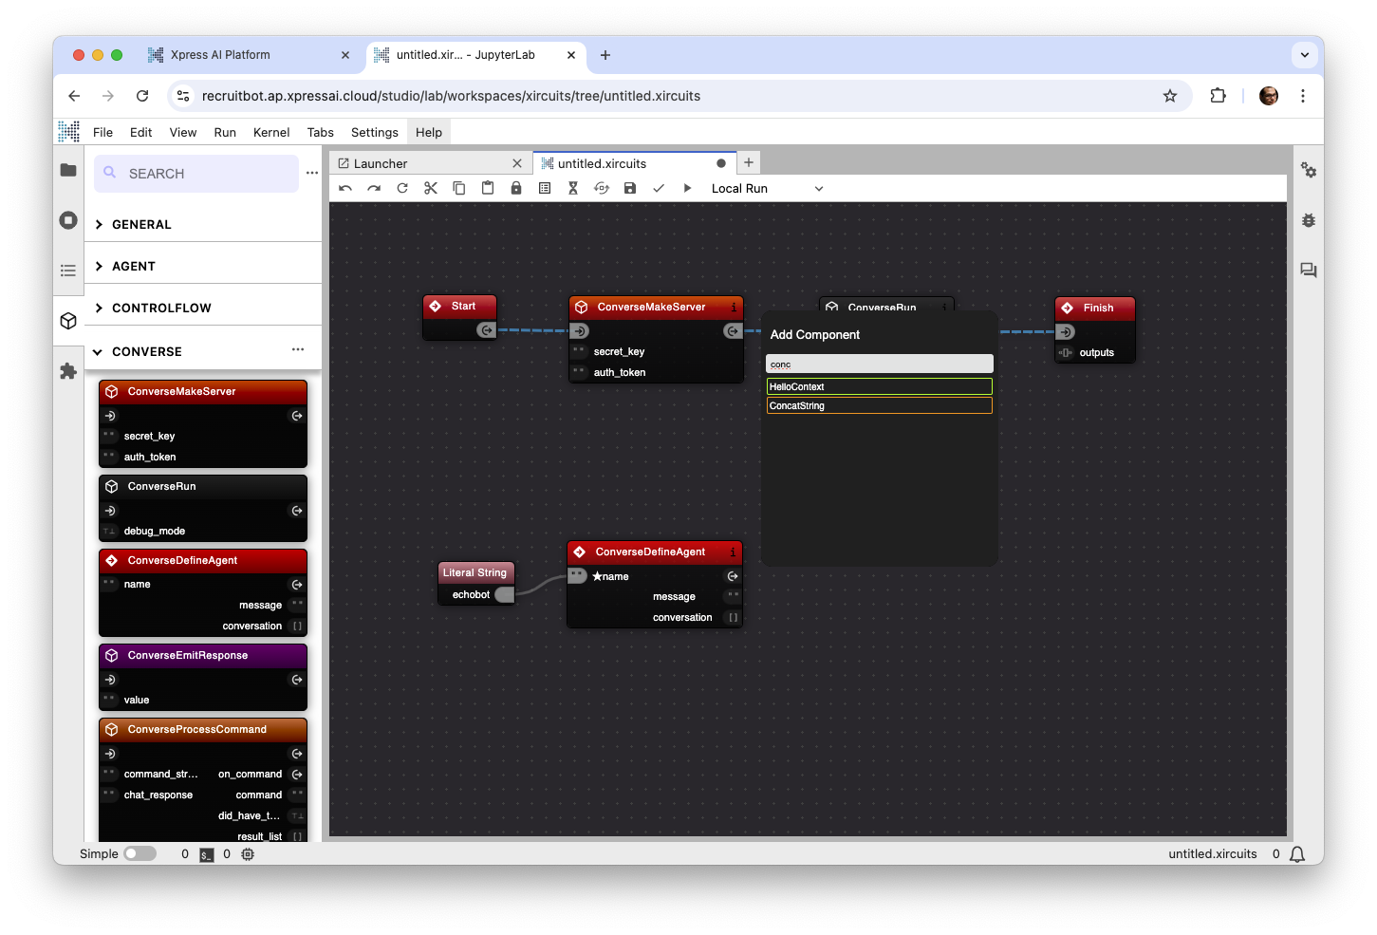Click the paste clipboard icon
This screenshot has height=935, width=1377.
pyautogui.click(x=488, y=188)
